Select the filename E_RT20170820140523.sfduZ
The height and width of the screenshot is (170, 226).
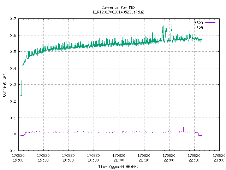click(118, 12)
